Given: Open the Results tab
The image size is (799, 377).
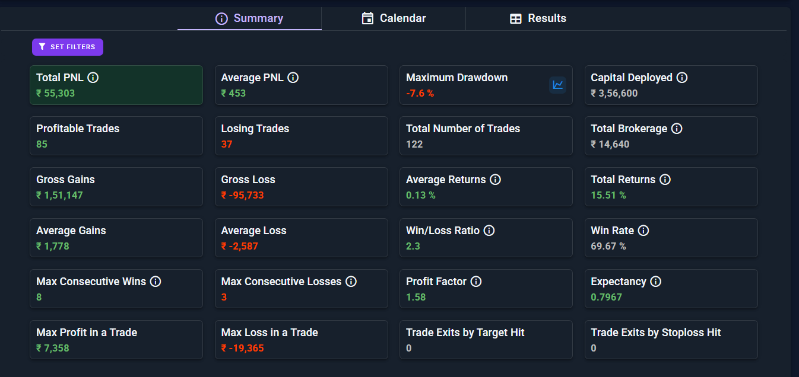Looking at the screenshot, I should tap(538, 18).
